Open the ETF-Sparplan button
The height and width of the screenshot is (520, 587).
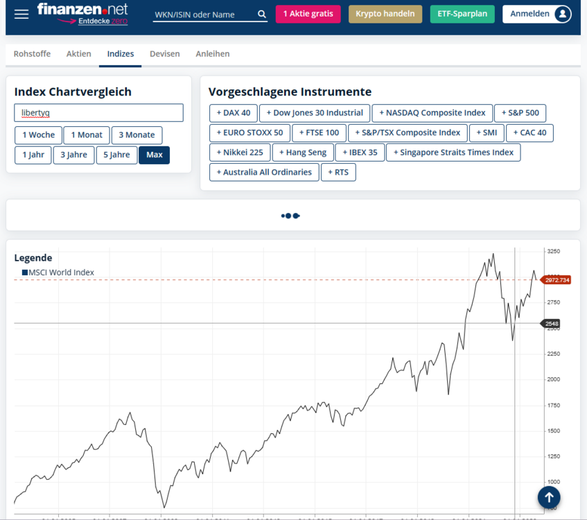click(462, 14)
